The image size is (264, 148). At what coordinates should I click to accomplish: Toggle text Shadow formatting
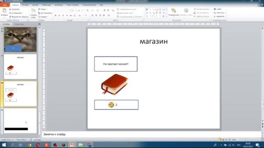click(x=67, y=16)
